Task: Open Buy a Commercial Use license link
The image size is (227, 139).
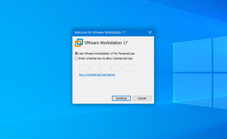Action: (x=97, y=74)
